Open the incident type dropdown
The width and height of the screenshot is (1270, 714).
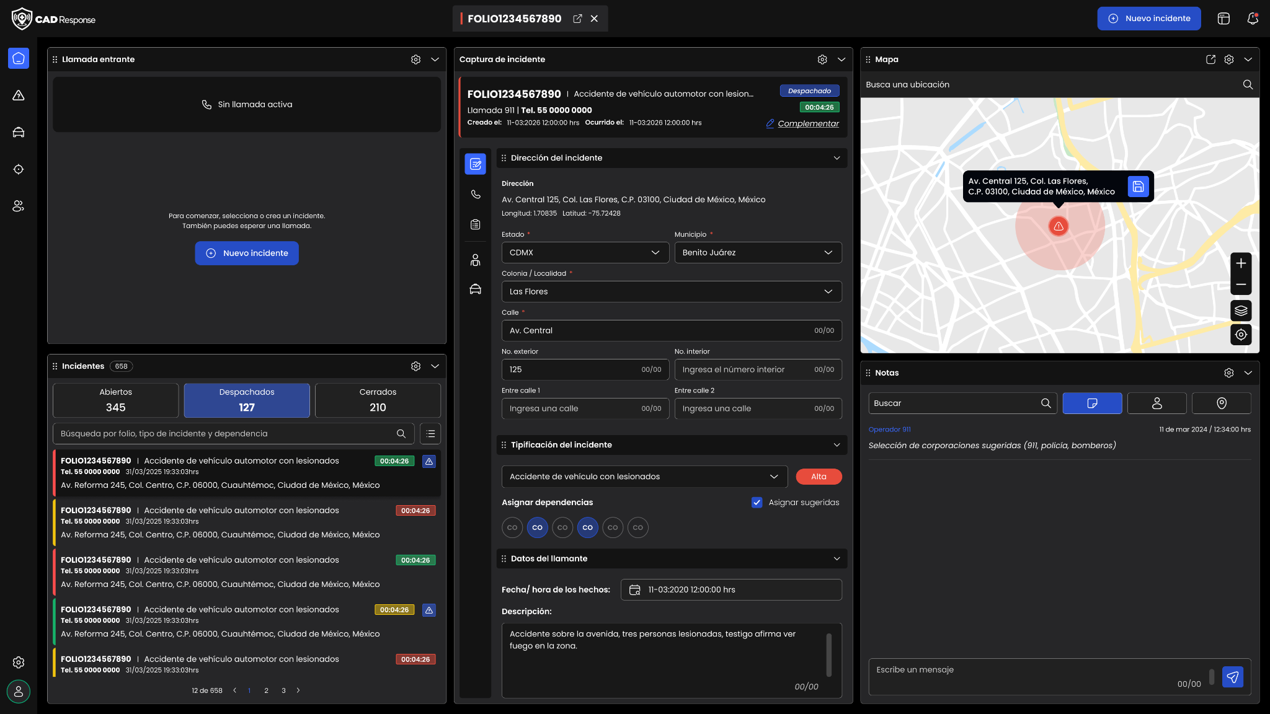coord(644,477)
